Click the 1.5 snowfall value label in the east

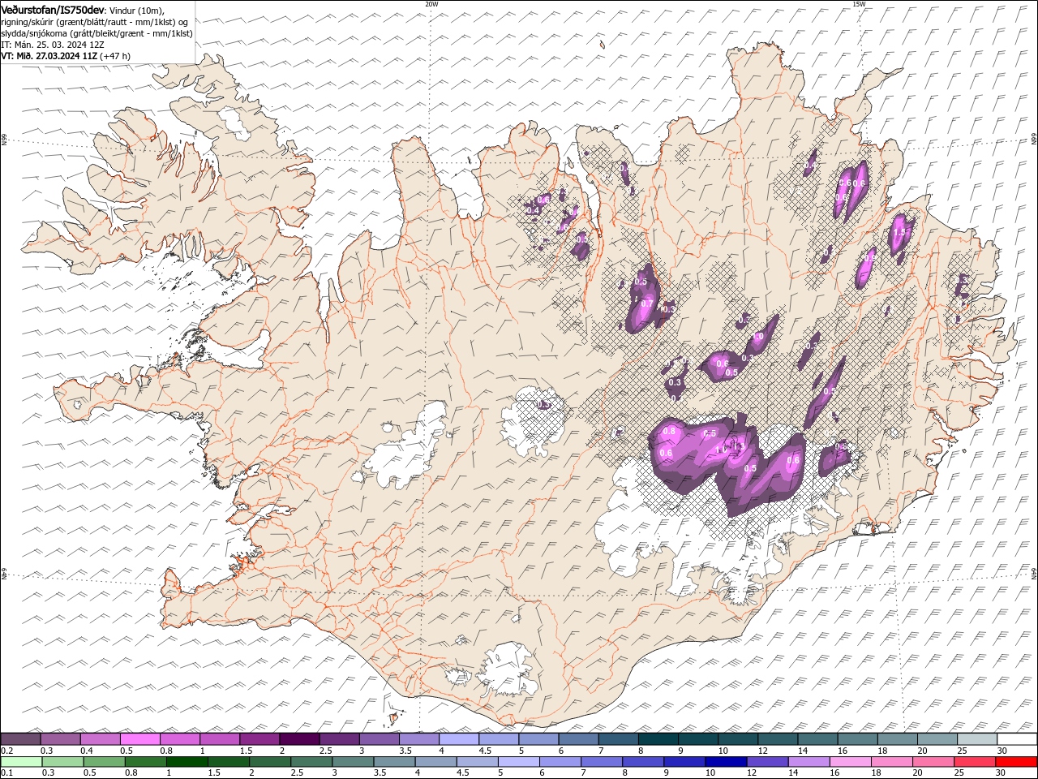click(898, 231)
